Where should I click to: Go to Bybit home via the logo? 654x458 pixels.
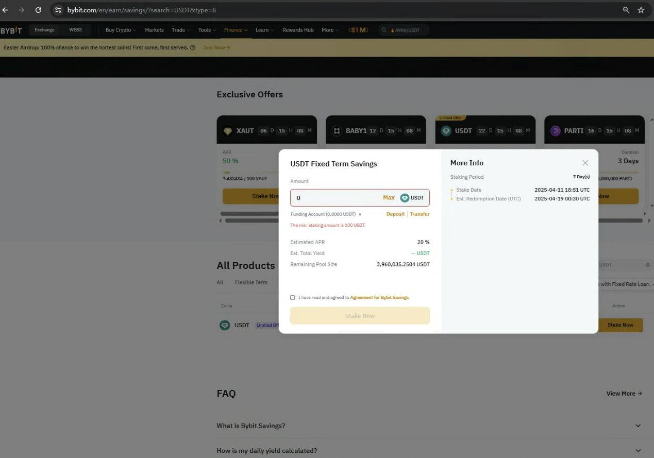(x=11, y=30)
